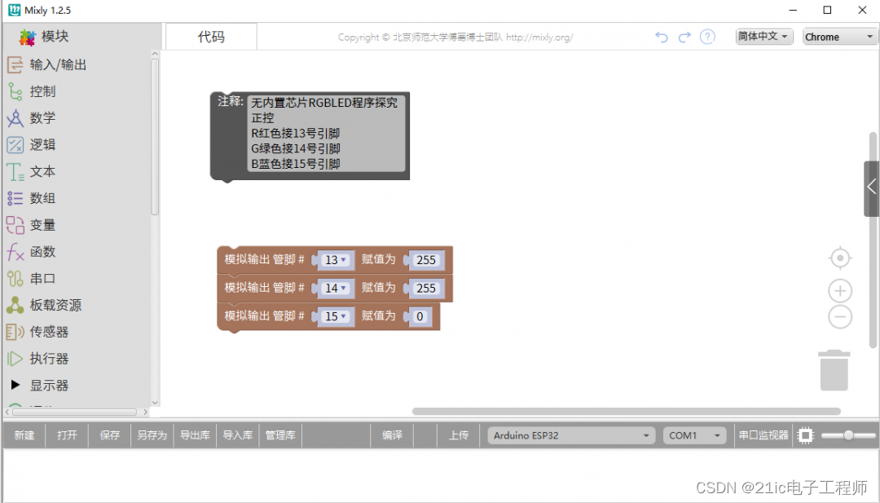Click the value 255 field for pin 14

426,288
